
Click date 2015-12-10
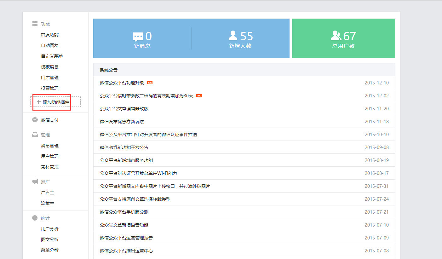pyautogui.click(x=377, y=83)
